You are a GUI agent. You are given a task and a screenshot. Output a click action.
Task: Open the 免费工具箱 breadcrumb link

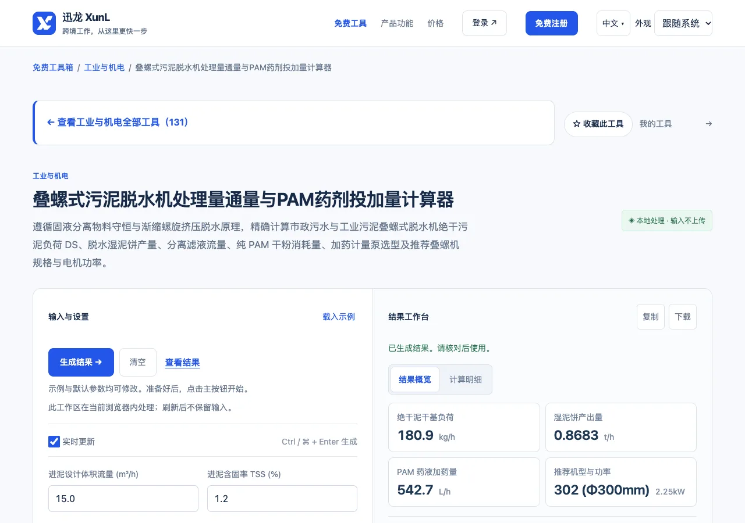pos(53,67)
